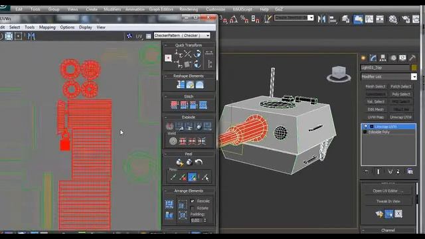Click the Pin icon in the Pins row
This screenshot has height=239, width=425.
[173, 177]
